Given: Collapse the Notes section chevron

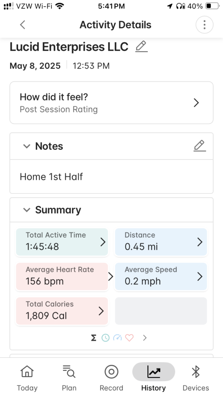Looking at the screenshot, I should click(27, 146).
